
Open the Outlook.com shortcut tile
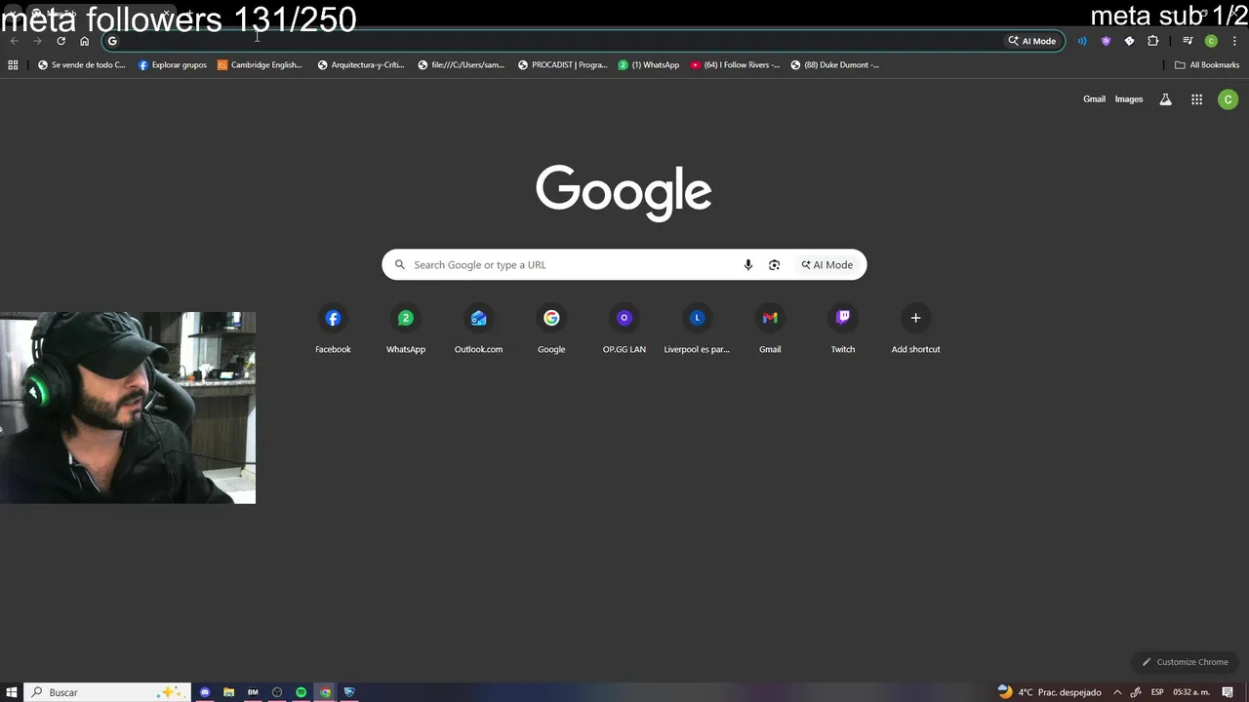478,330
